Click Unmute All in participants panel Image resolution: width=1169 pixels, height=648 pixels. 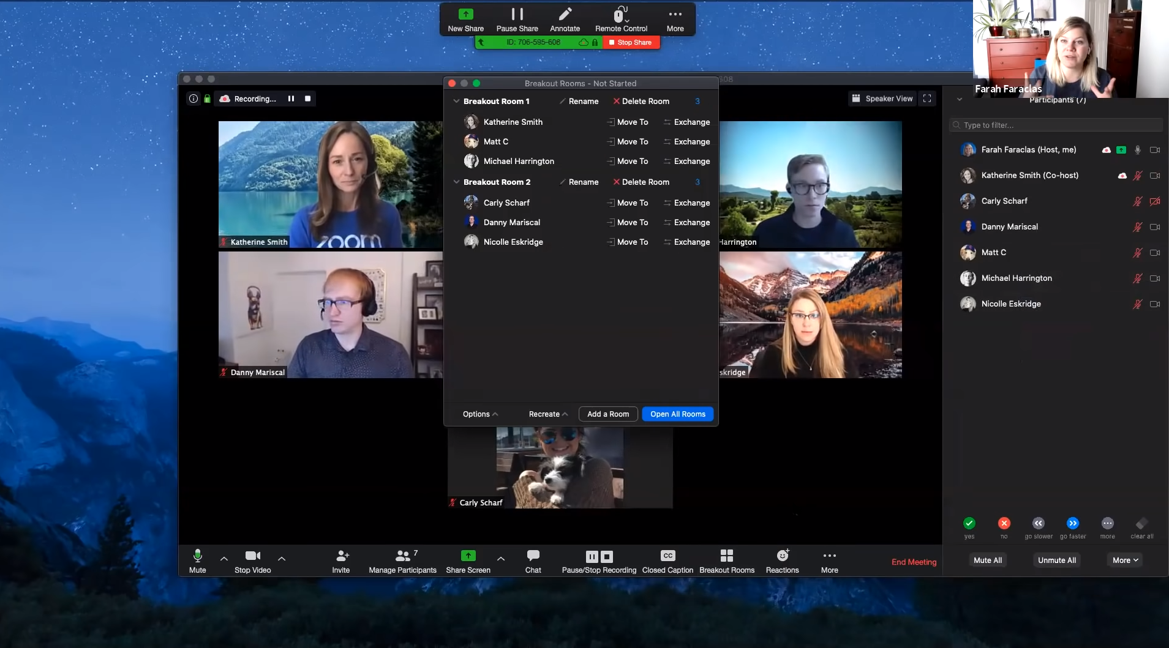(1057, 560)
